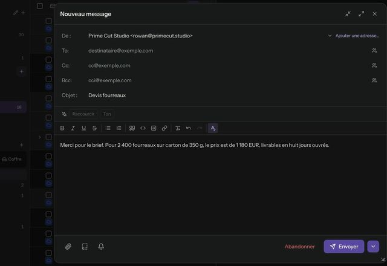Apply italic formatting
The height and width of the screenshot is (266, 387).
click(x=73, y=128)
